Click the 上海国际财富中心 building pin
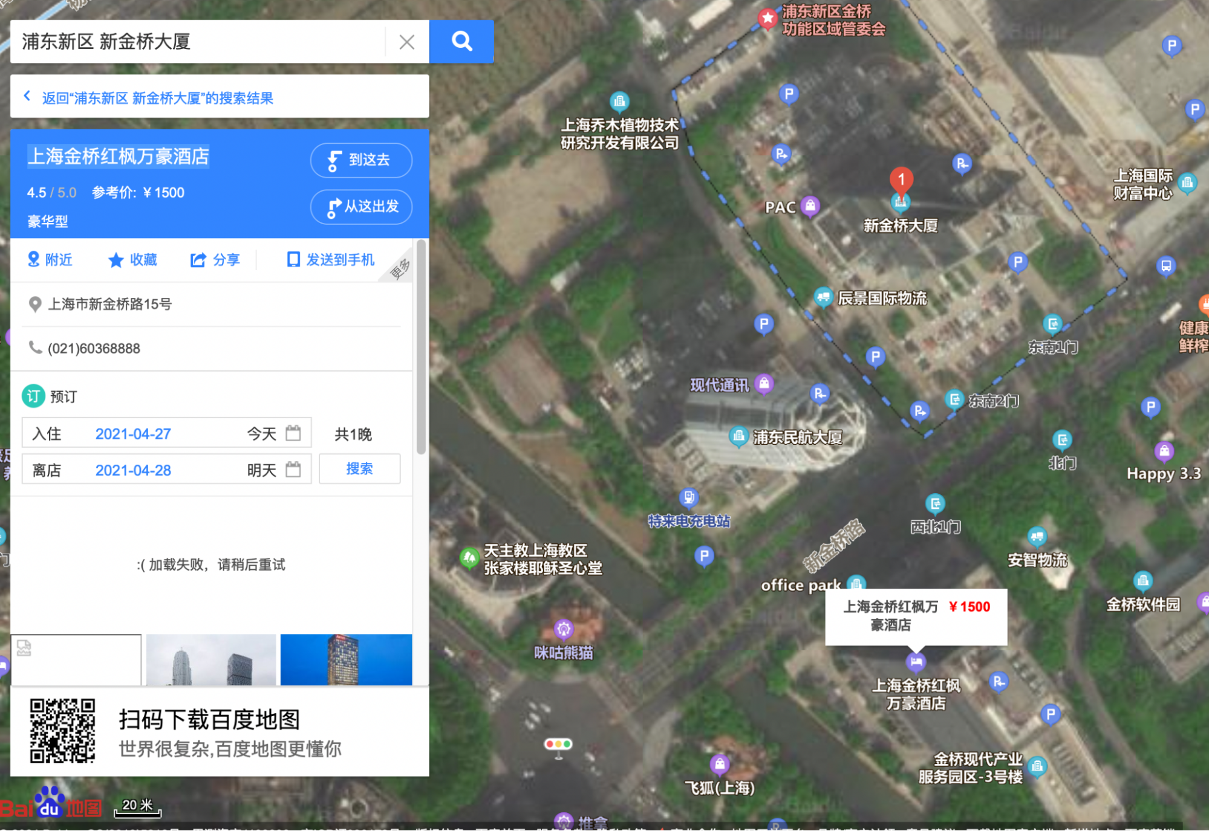 pos(1187,182)
